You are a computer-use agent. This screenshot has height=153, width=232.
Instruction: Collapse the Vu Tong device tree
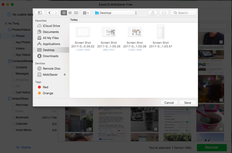pos(6,24)
